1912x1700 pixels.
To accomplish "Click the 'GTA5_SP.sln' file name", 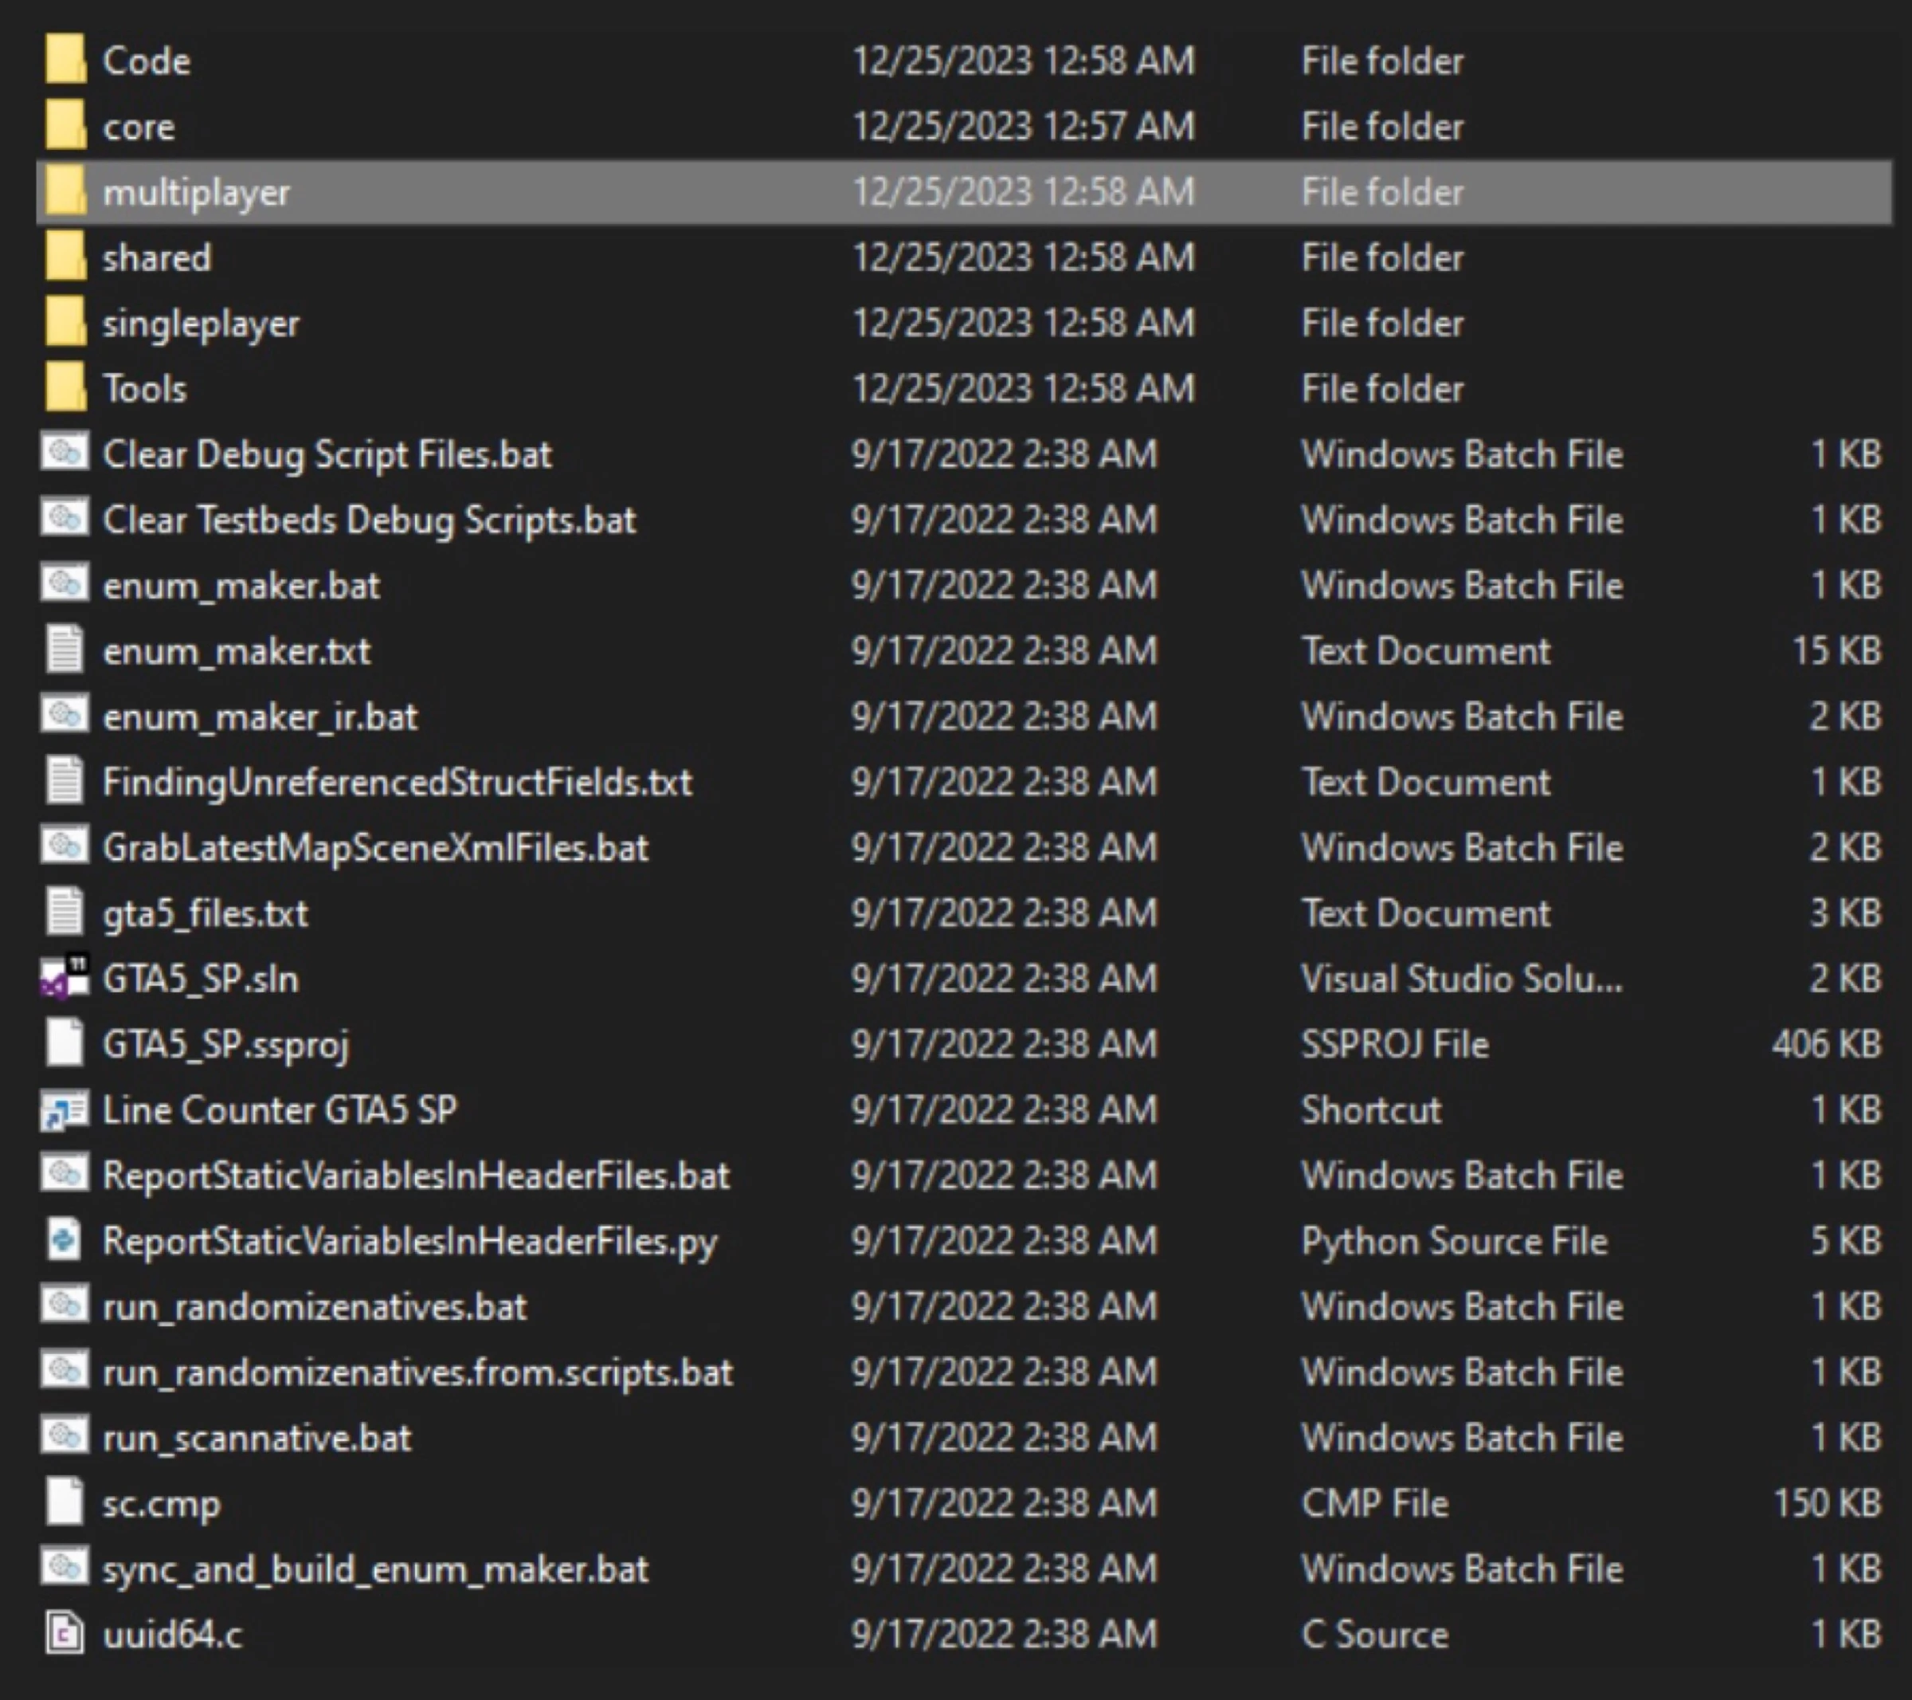I will 200,979.
